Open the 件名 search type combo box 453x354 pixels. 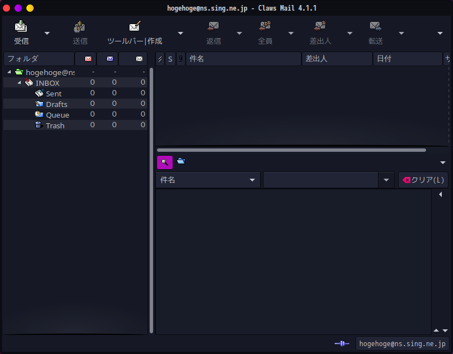pyautogui.click(x=208, y=180)
